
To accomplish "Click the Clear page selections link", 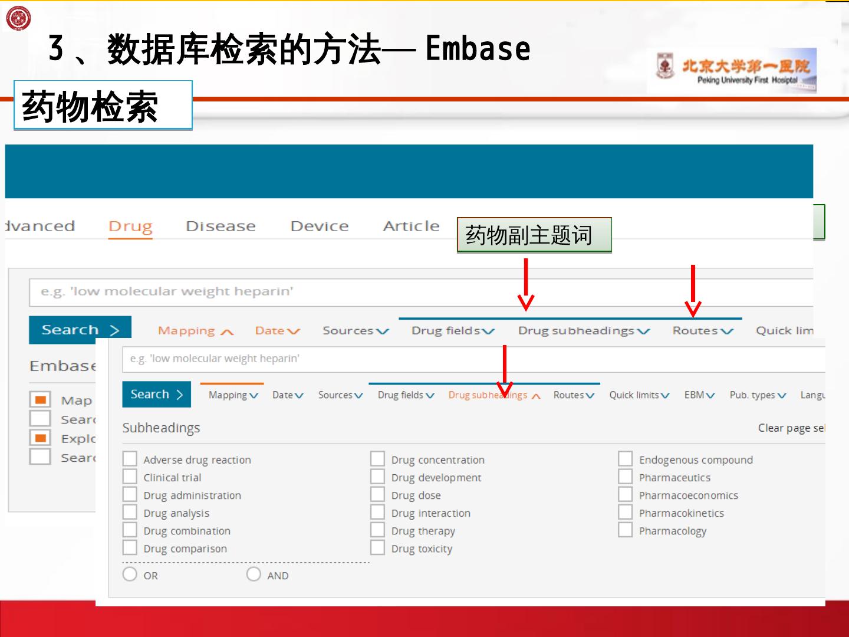I will [x=791, y=428].
